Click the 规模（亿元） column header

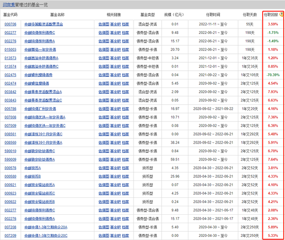[174, 15]
